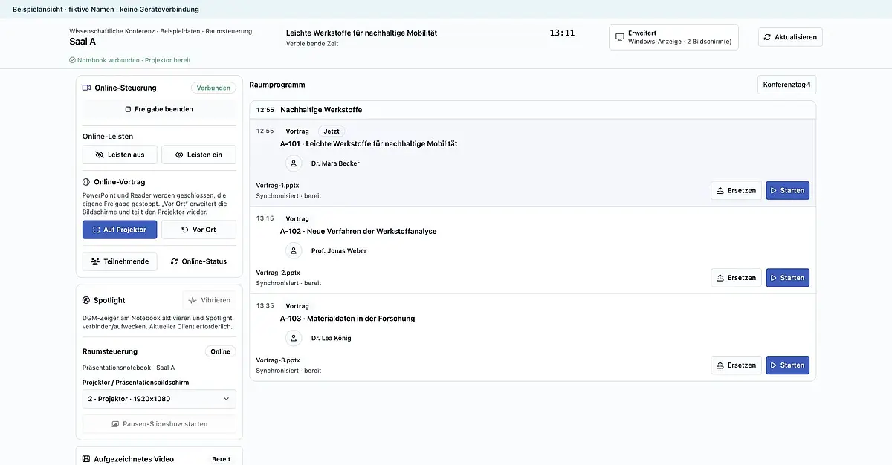Click the Vortrag tag of talk A-102
Screen dimensions: 892x465
pos(297,218)
